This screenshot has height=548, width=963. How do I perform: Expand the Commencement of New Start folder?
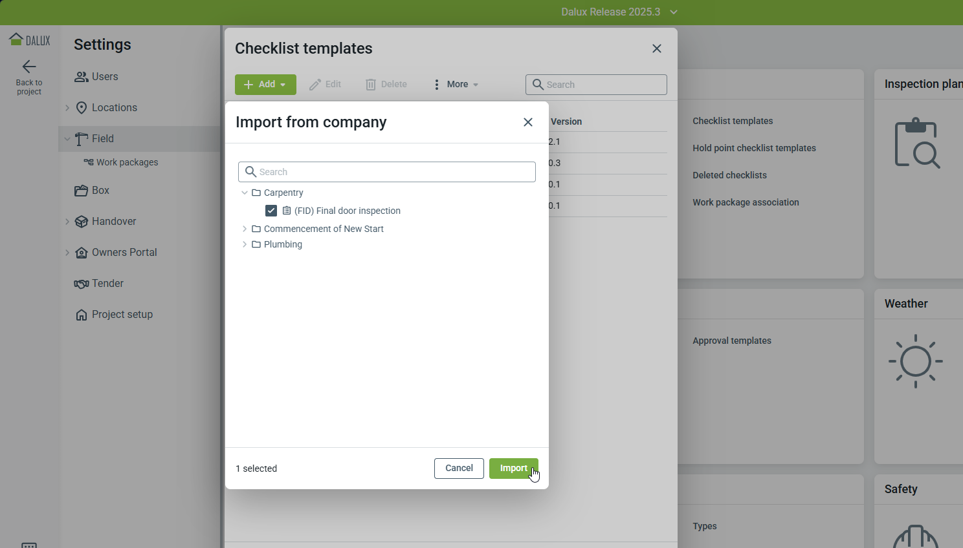[x=245, y=229]
